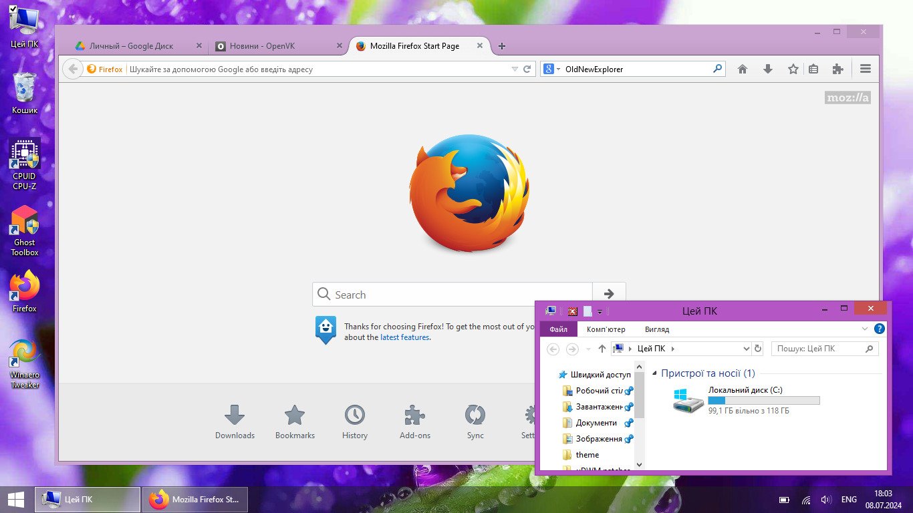The width and height of the screenshot is (913, 513).
Task: Click the Пошук: Цей ПК search field
Action: tap(825, 349)
